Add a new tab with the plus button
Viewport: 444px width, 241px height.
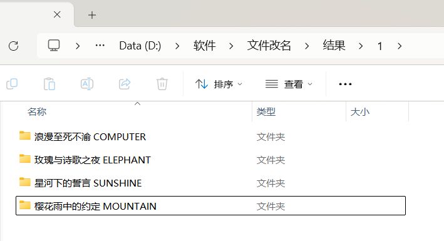coord(92,15)
